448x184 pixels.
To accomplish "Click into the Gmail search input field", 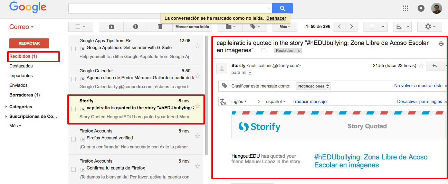I will tap(167, 8).
